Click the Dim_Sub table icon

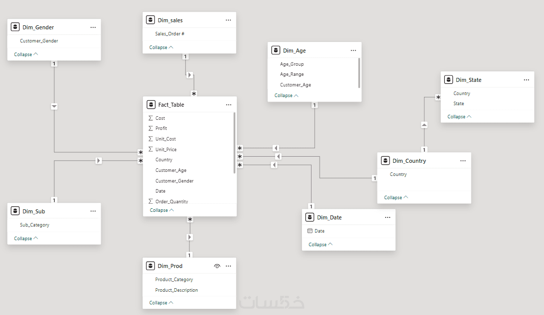pyautogui.click(x=15, y=211)
